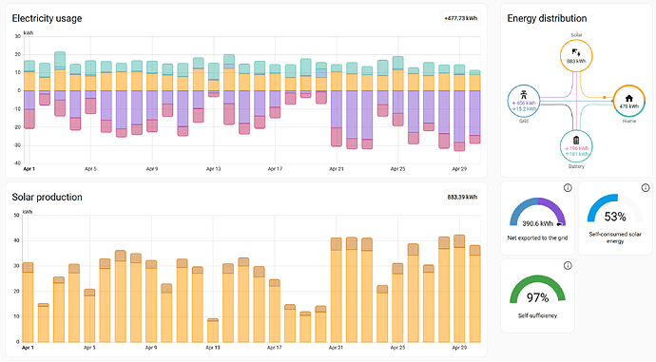656x362 pixels.
Task: Select the Apr 13 shortest Solar production bar
Action: pos(213,331)
